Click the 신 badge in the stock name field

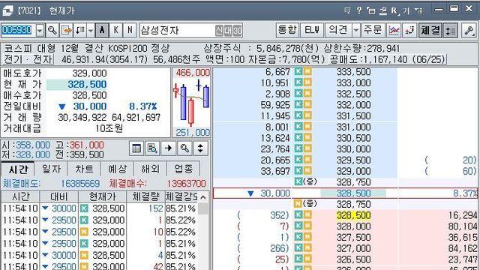click(x=219, y=30)
